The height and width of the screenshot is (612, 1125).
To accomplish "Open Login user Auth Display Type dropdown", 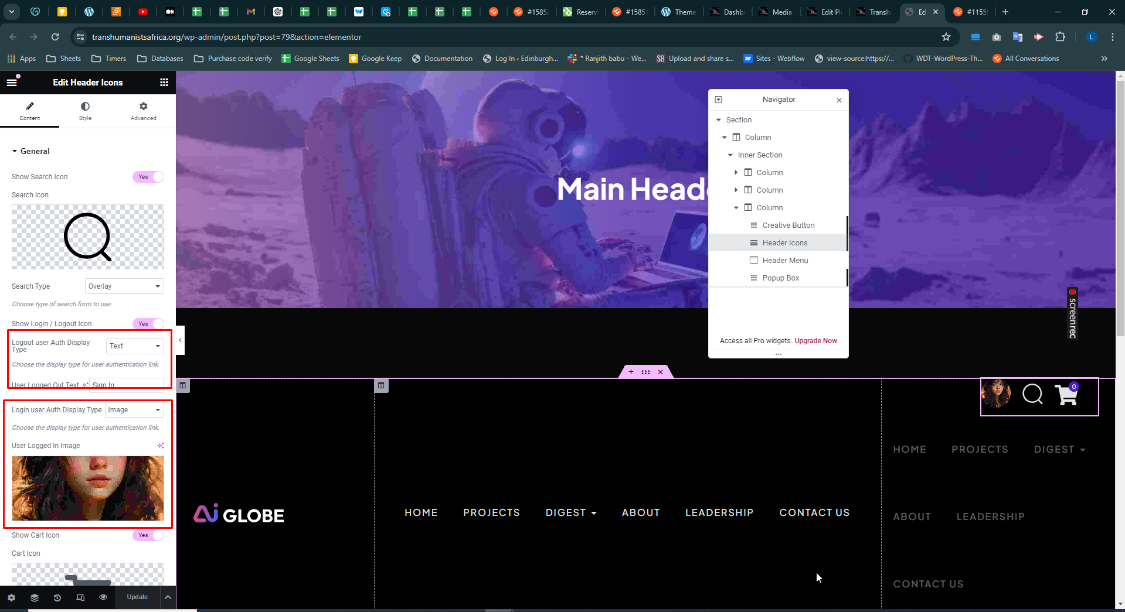I will (x=134, y=410).
